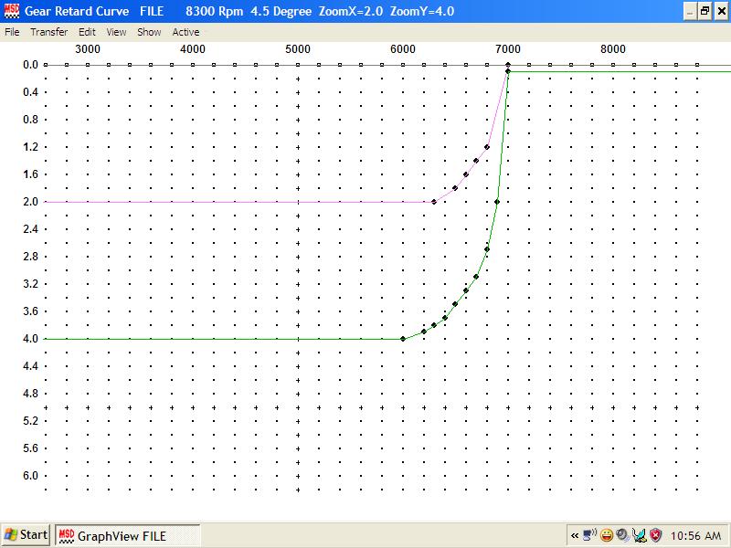Minimize the Gear Retard Curve window
This screenshot has width=731, height=548.
[x=690, y=11]
